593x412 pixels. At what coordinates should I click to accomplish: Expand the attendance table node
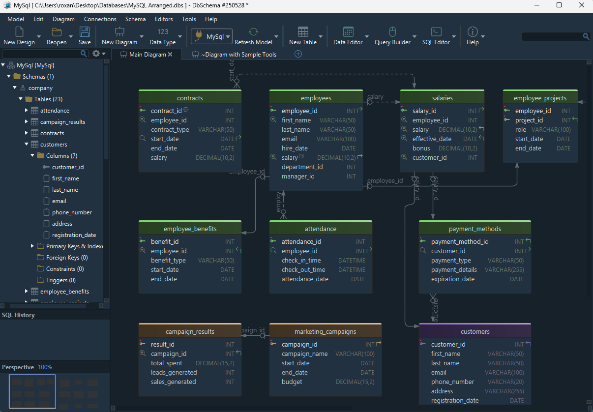(27, 111)
